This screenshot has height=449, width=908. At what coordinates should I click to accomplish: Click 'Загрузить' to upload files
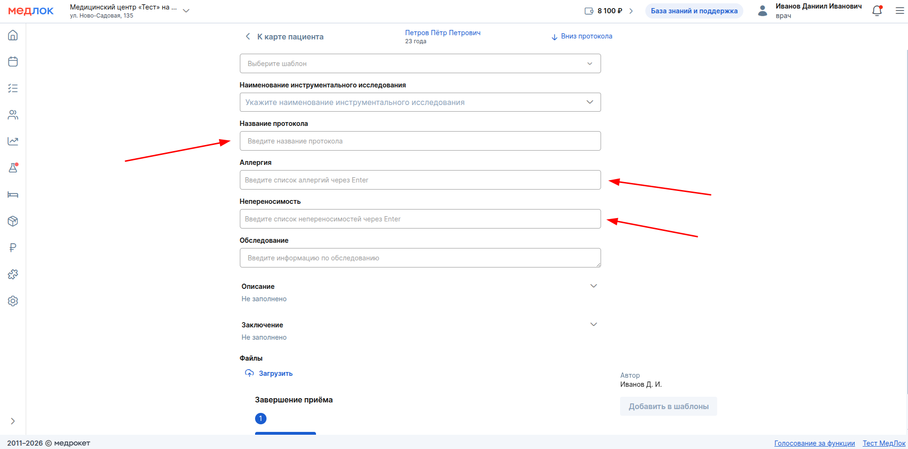click(275, 373)
